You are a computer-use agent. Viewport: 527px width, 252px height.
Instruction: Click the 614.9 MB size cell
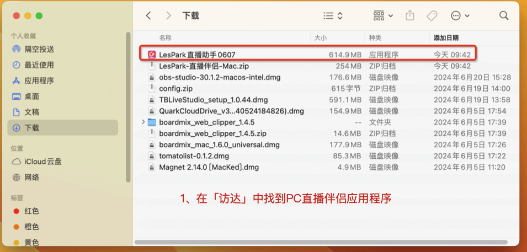click(x=345, y=55)
